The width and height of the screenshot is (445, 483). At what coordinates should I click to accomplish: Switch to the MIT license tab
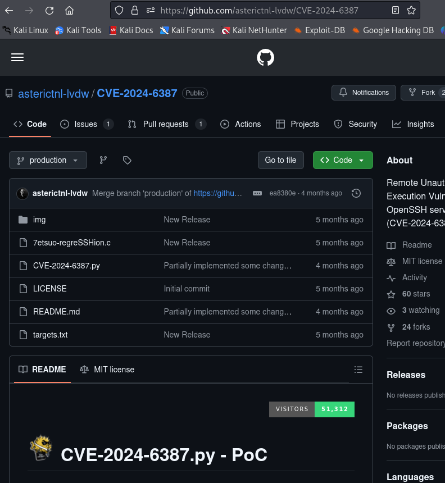pos(107,370)
